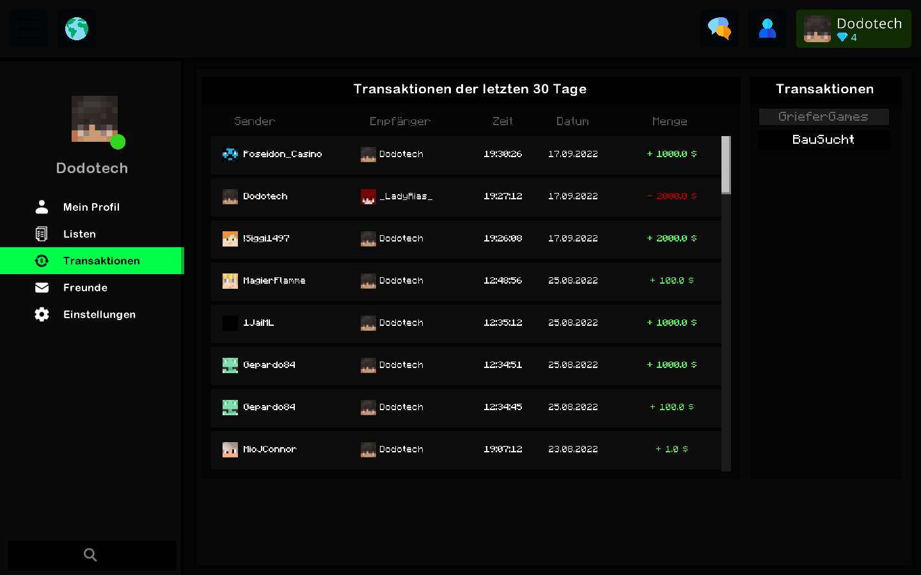921x575 pixels.
Task: Select the Transaktionen sidebar item
Action: (x=92, y=261)
